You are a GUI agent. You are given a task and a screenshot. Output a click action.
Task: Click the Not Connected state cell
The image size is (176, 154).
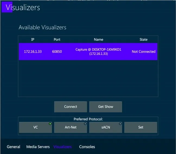(x=143, y=52)
